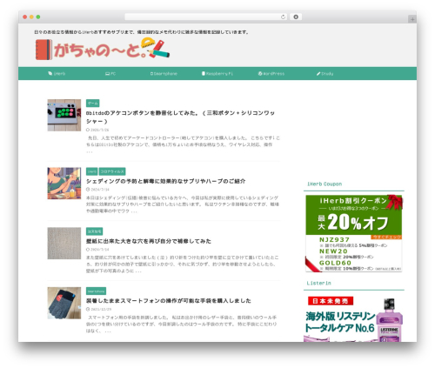Select the コロナウイルス category tag
The width and height of the screenshot is (435, 368).
(112, 171)
